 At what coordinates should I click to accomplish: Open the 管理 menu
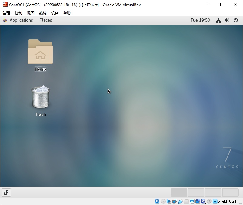click(6, 13)
